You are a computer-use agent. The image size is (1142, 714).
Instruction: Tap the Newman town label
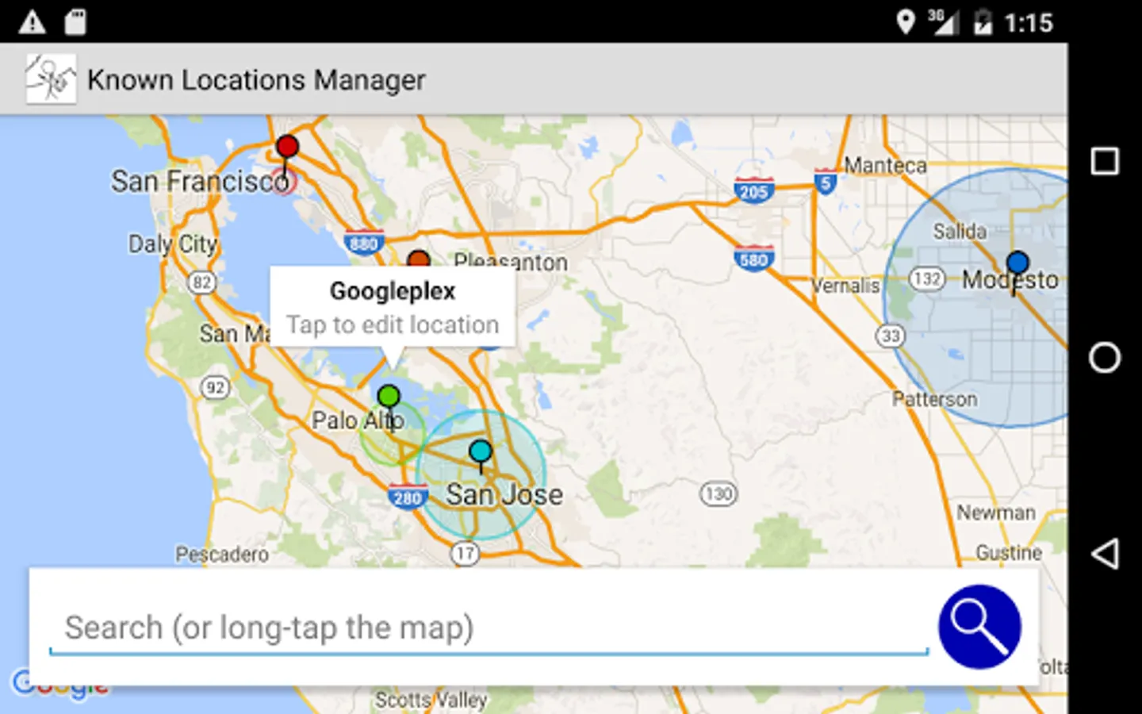996,512
